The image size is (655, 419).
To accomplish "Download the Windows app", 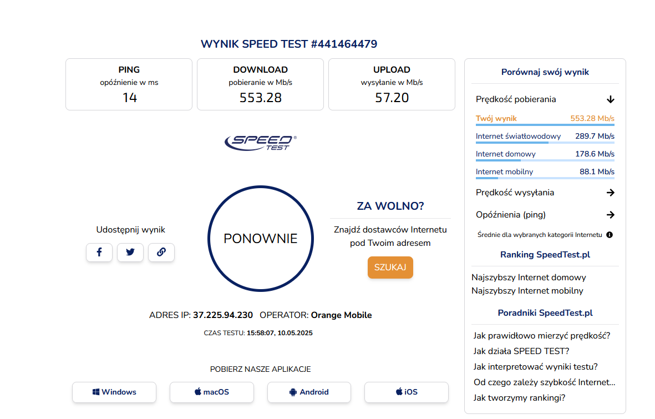I will coord(114,392).
